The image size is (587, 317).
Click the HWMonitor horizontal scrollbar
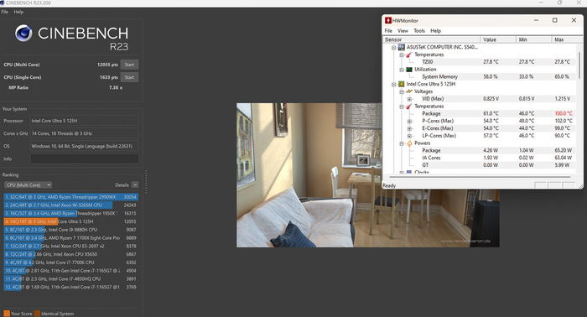click(480, 177)
